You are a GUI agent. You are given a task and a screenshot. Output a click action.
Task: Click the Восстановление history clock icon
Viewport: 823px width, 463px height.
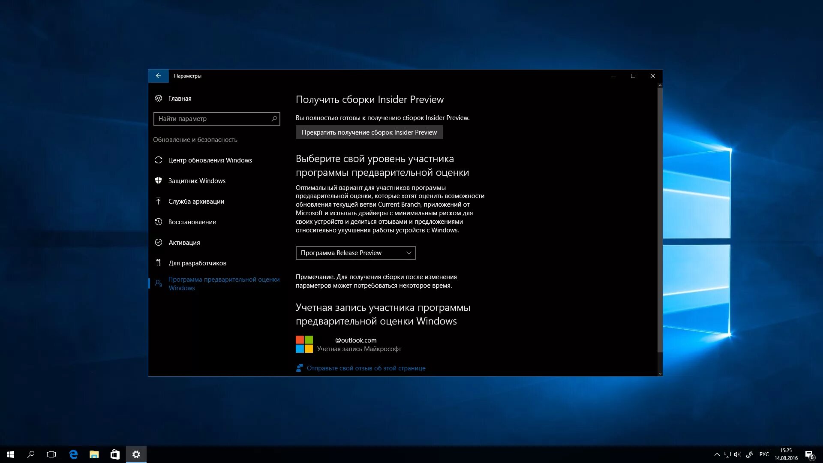coord(159,222)
